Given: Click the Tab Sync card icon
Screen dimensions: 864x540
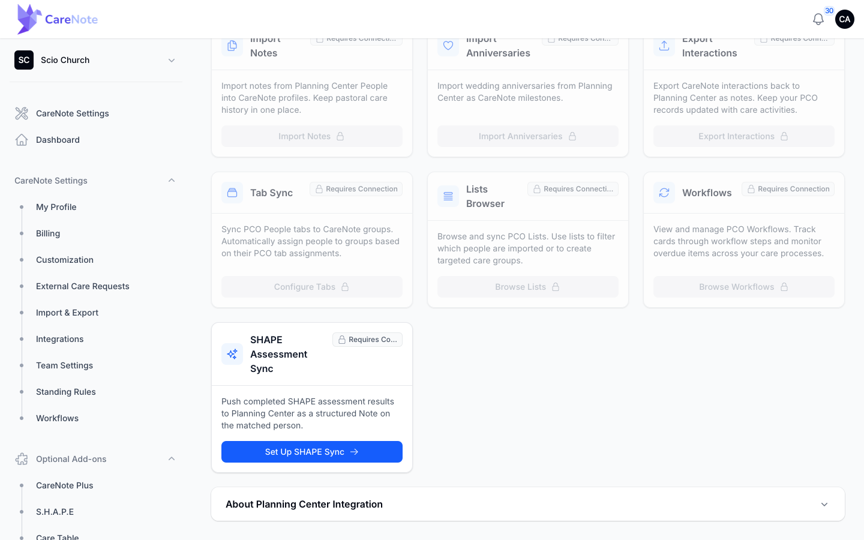Looking at the screenshot, I should (232, 193).
